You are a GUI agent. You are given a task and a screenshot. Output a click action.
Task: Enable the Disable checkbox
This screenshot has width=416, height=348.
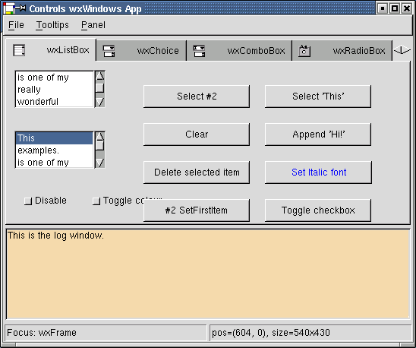(28, 201)
